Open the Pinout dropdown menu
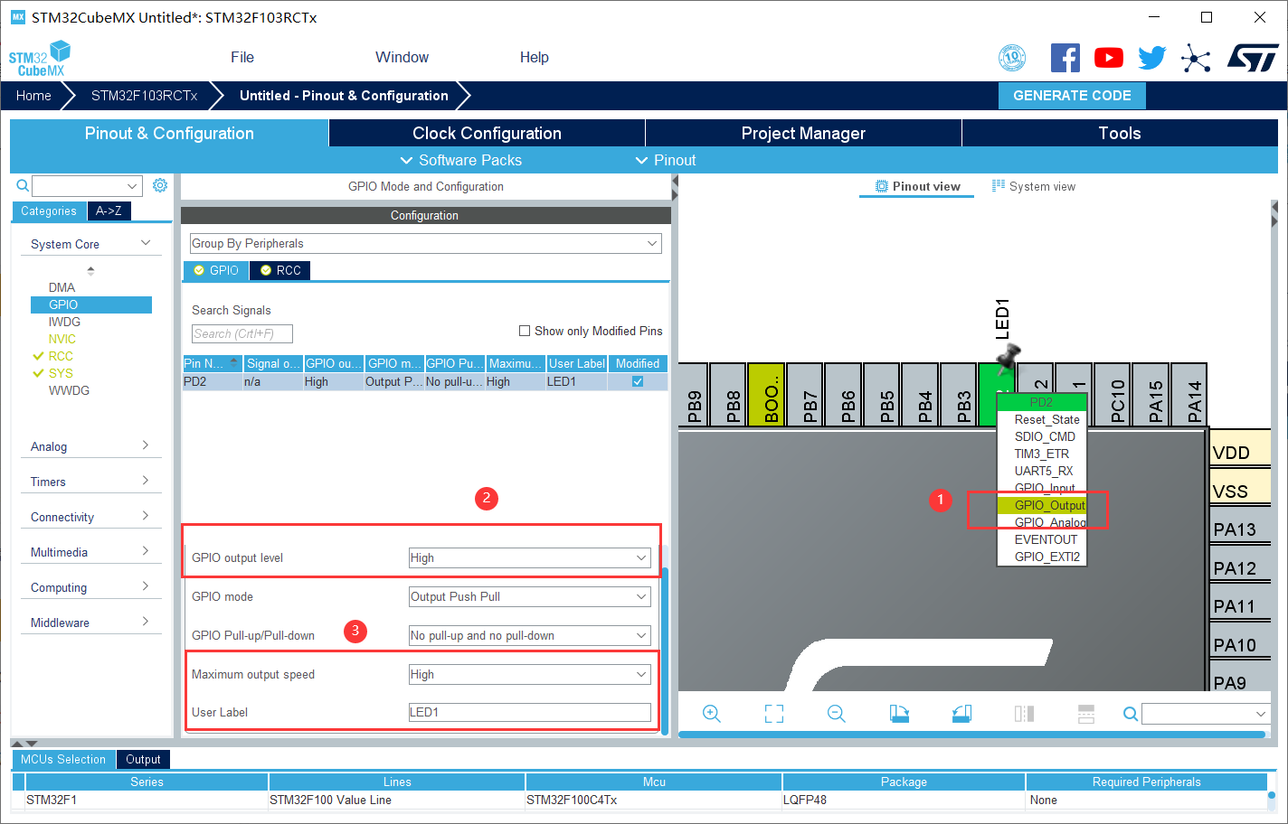This screenshot has height=824, width=1288. pos(666,160)
